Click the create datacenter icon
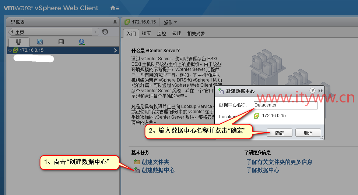This screenshot has height=195, width=358. 137,170
